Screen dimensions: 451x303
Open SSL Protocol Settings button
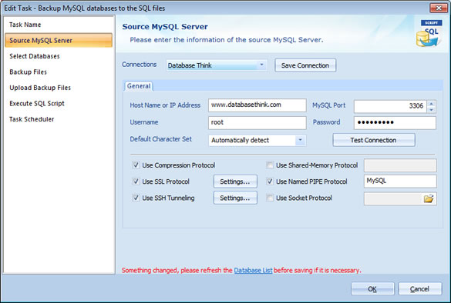coord(235,181)
